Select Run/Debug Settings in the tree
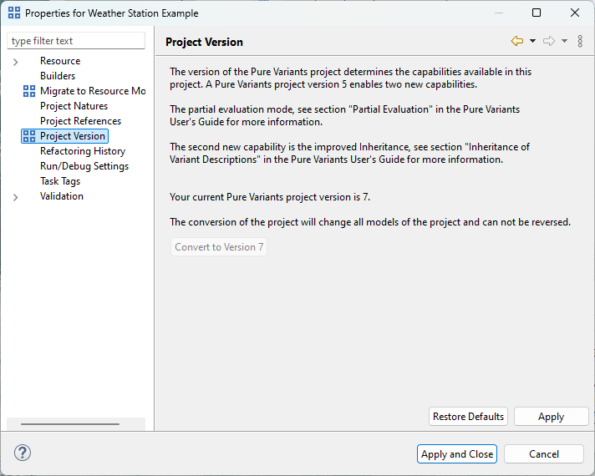 pos(84,166)
